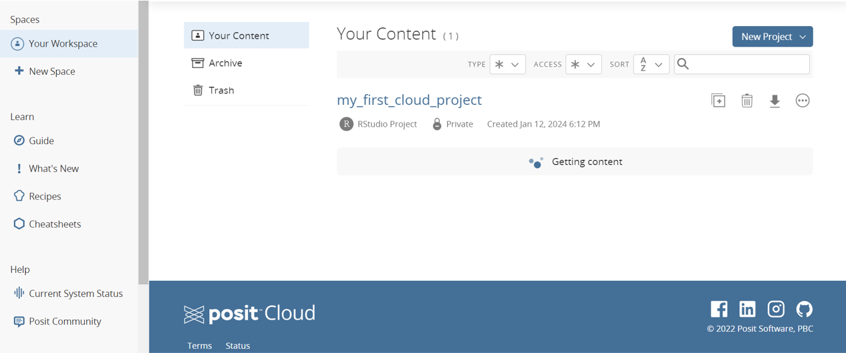Move my_first_cloud_project to trash

pyautogui.click(x=747, y=101)
